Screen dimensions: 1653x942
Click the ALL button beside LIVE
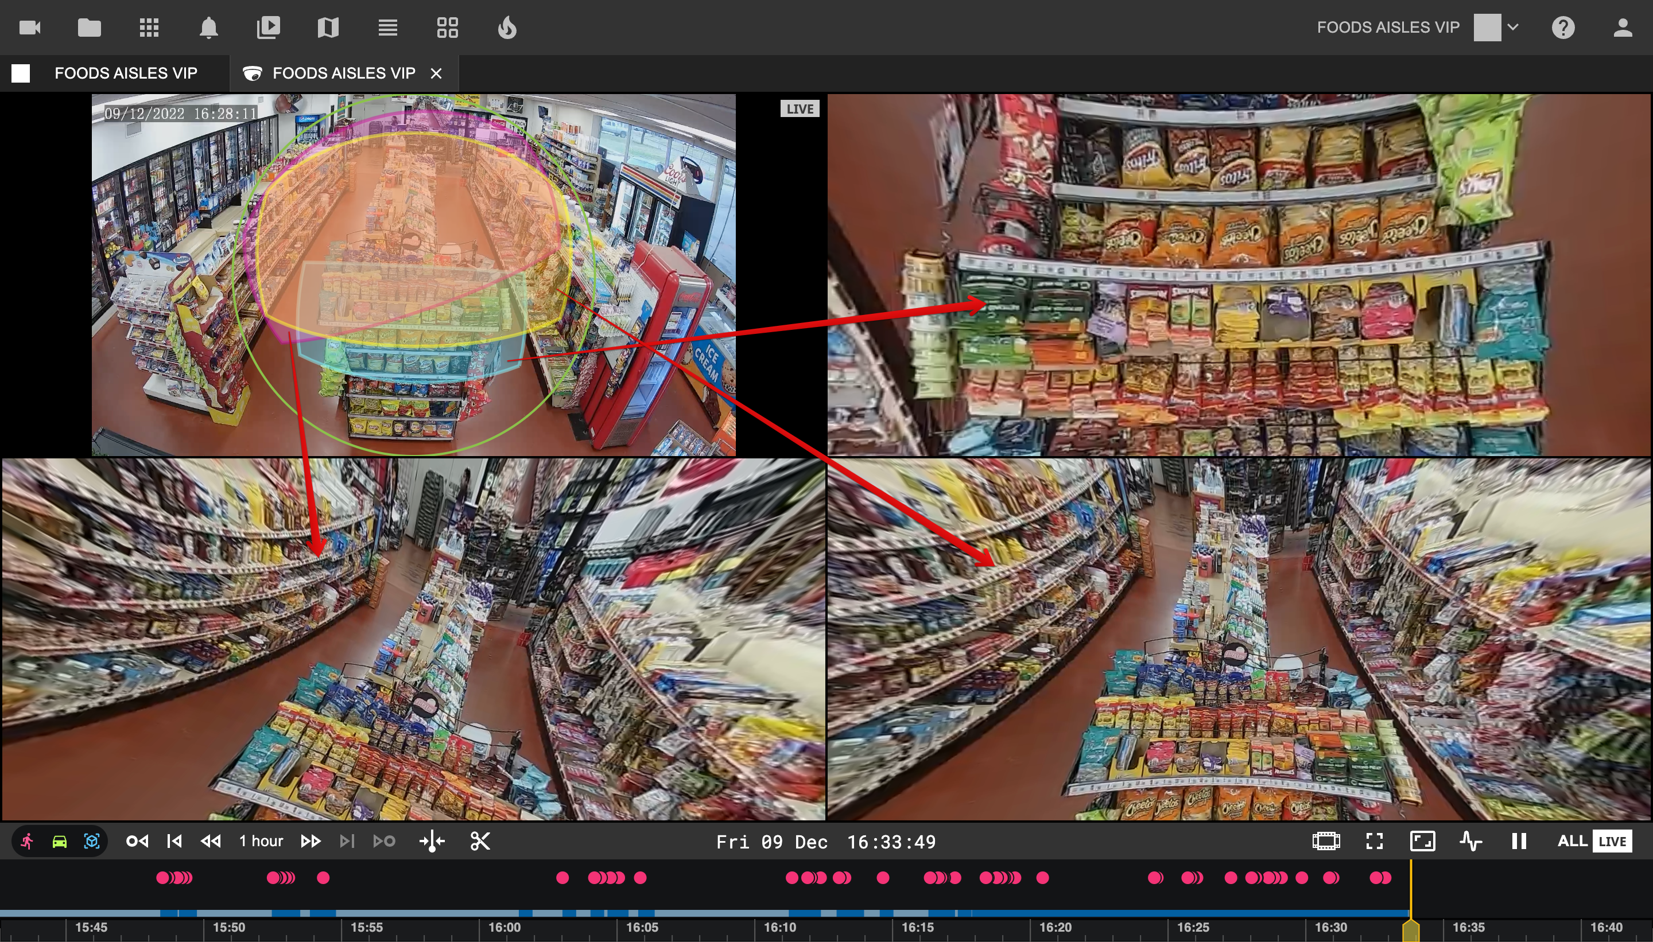pyautogui.click(x=1571, y=841)
